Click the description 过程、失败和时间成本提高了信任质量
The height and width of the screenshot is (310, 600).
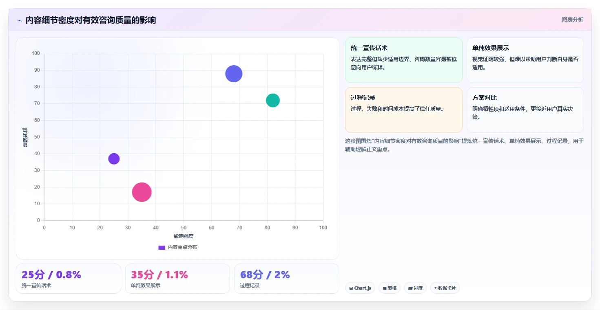pyautogui.click(x=397, y=109)
